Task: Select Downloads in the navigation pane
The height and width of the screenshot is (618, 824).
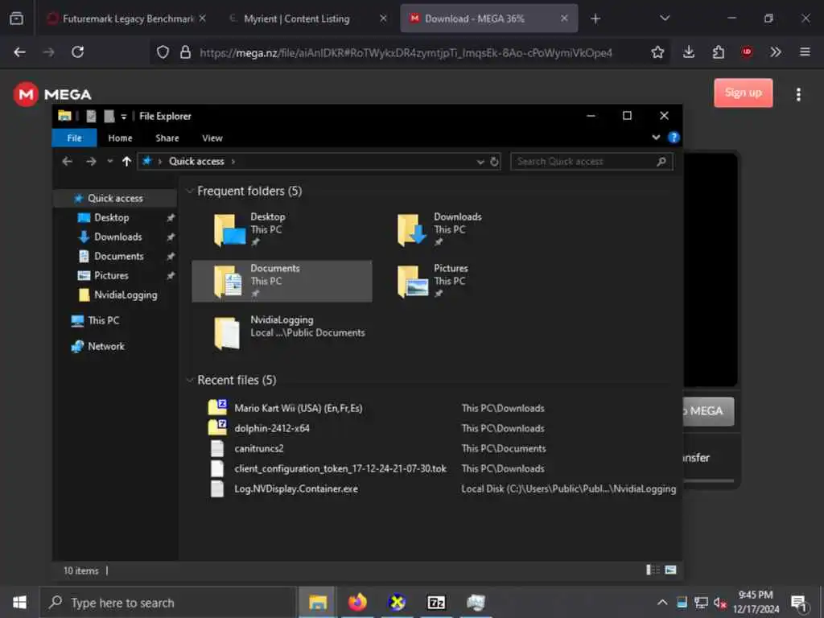Action: coord(117,237)
